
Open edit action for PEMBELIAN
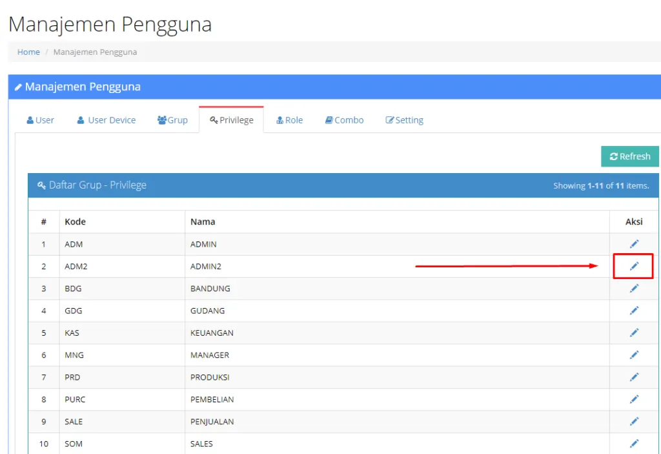pos(634,399)
